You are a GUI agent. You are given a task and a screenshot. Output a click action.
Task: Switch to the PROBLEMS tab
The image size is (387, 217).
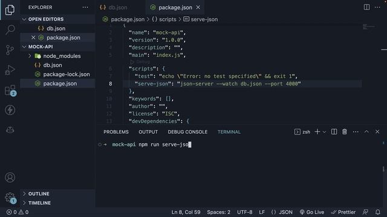click(116, 132)
